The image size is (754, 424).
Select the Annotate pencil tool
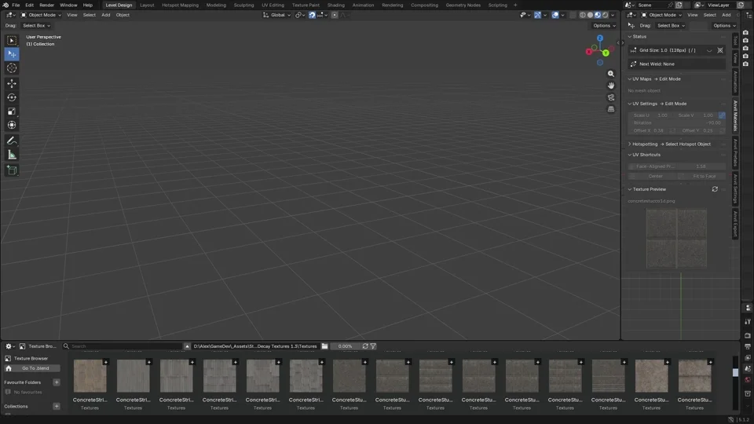pos(12,141)
